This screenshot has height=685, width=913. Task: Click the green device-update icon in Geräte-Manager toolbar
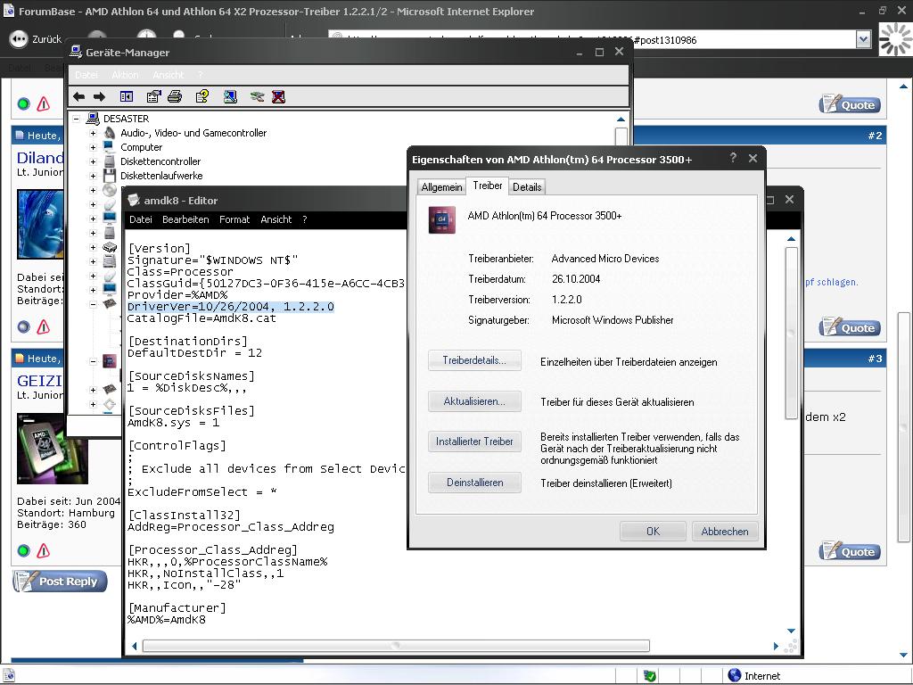pyautogui.click(x=257, y=96)
